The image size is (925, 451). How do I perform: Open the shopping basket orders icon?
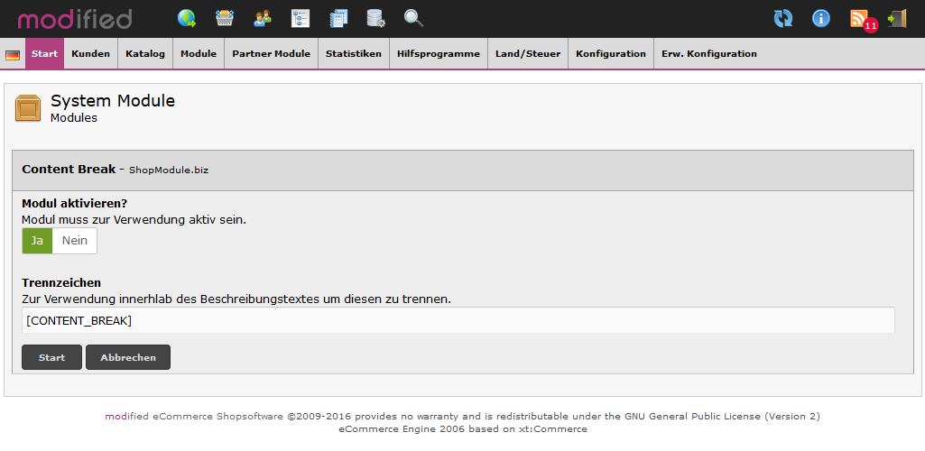point(225,18)
